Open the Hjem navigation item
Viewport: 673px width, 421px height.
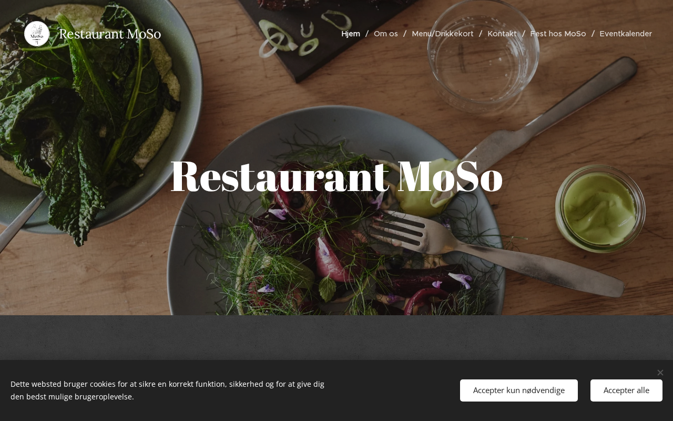click(351, 34)
